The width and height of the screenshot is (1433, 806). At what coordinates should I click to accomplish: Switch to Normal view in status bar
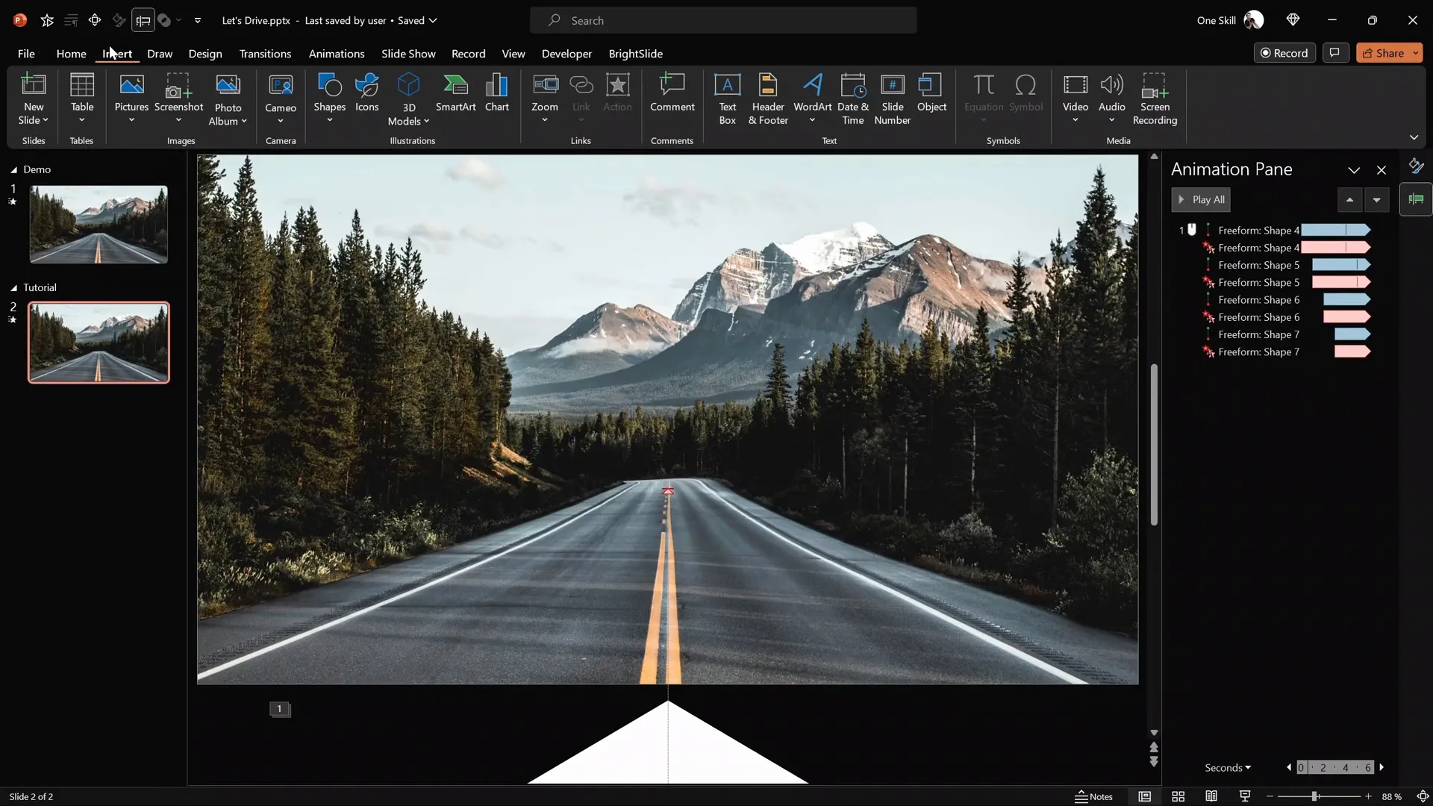click(x=1144, y=796)
